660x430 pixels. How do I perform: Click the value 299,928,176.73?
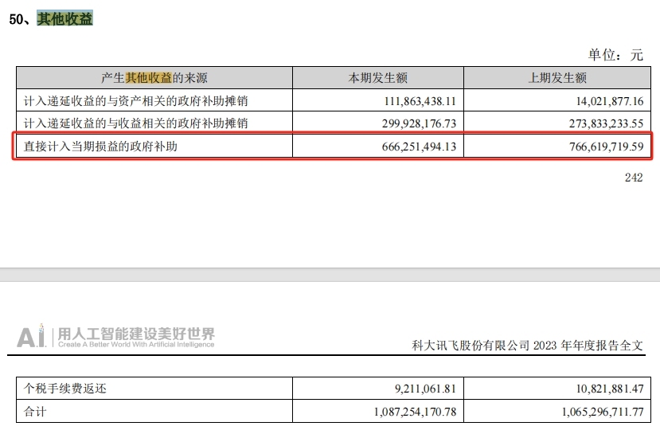tap(419, 123)
